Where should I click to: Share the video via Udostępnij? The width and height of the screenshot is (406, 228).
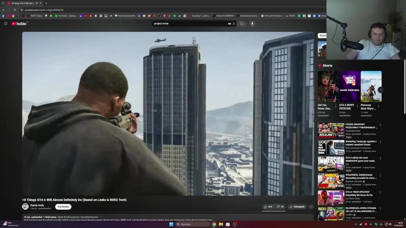297,207
